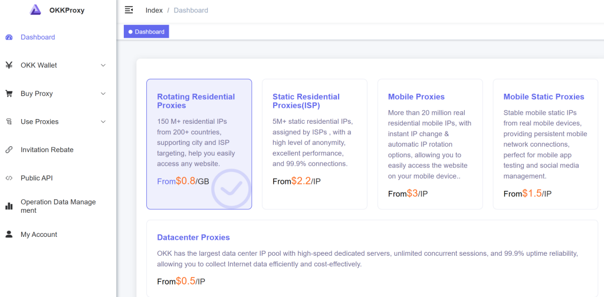This screenshot has height=297, width=604.
Task: Click the Rotating Residential Proxies checkmark circle
Action: [231, 189]
